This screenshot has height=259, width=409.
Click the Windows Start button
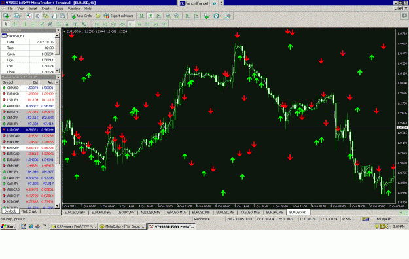coord(9,226)
